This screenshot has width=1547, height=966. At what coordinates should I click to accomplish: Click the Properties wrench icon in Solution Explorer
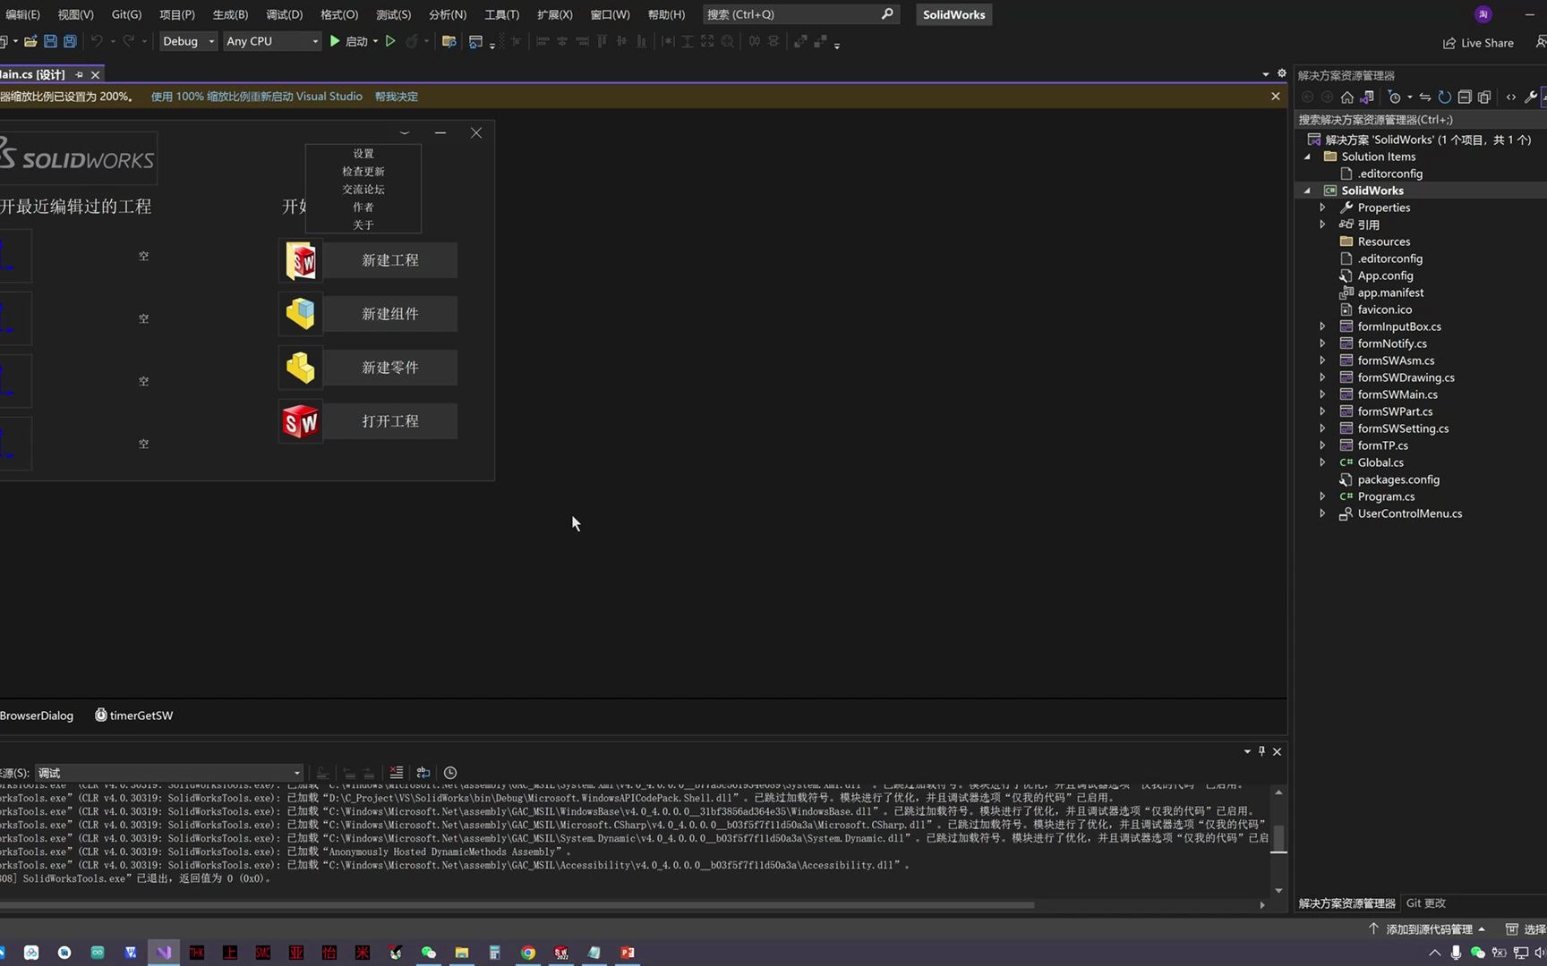pyautogui.click(x=1531, y=97)
